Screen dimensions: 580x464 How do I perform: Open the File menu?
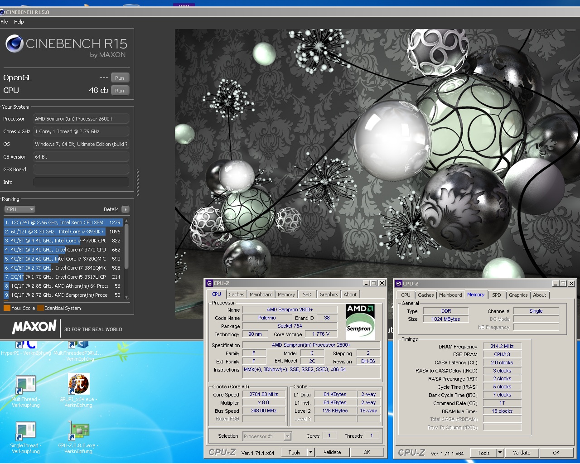4,22
